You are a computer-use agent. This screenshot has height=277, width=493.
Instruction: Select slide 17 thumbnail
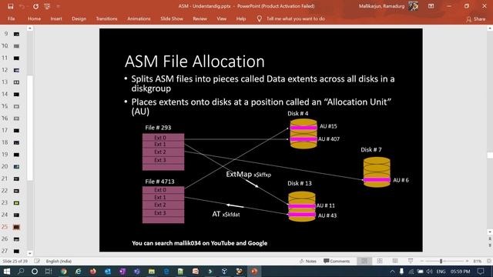pyautogui.click(x=16, y=130)
